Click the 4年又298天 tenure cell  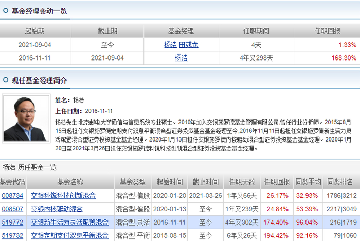(x=256, y=58)
